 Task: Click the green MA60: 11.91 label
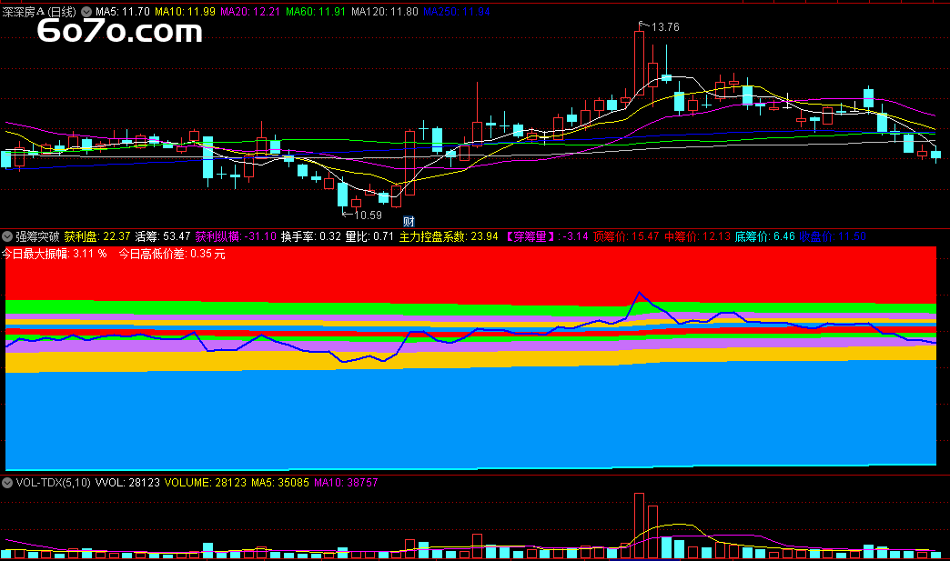pyautogui.click(x=316, y=12)
